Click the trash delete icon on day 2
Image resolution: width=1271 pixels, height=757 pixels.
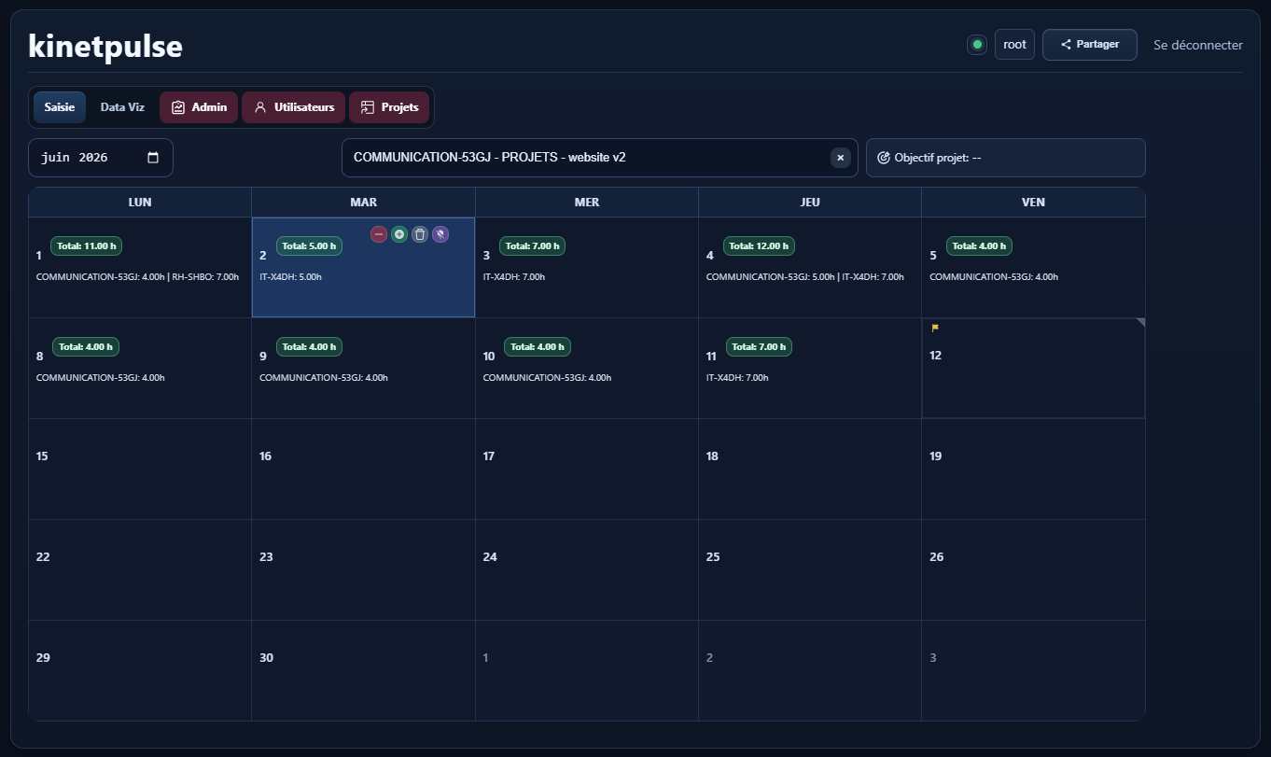tap(420, 234)
